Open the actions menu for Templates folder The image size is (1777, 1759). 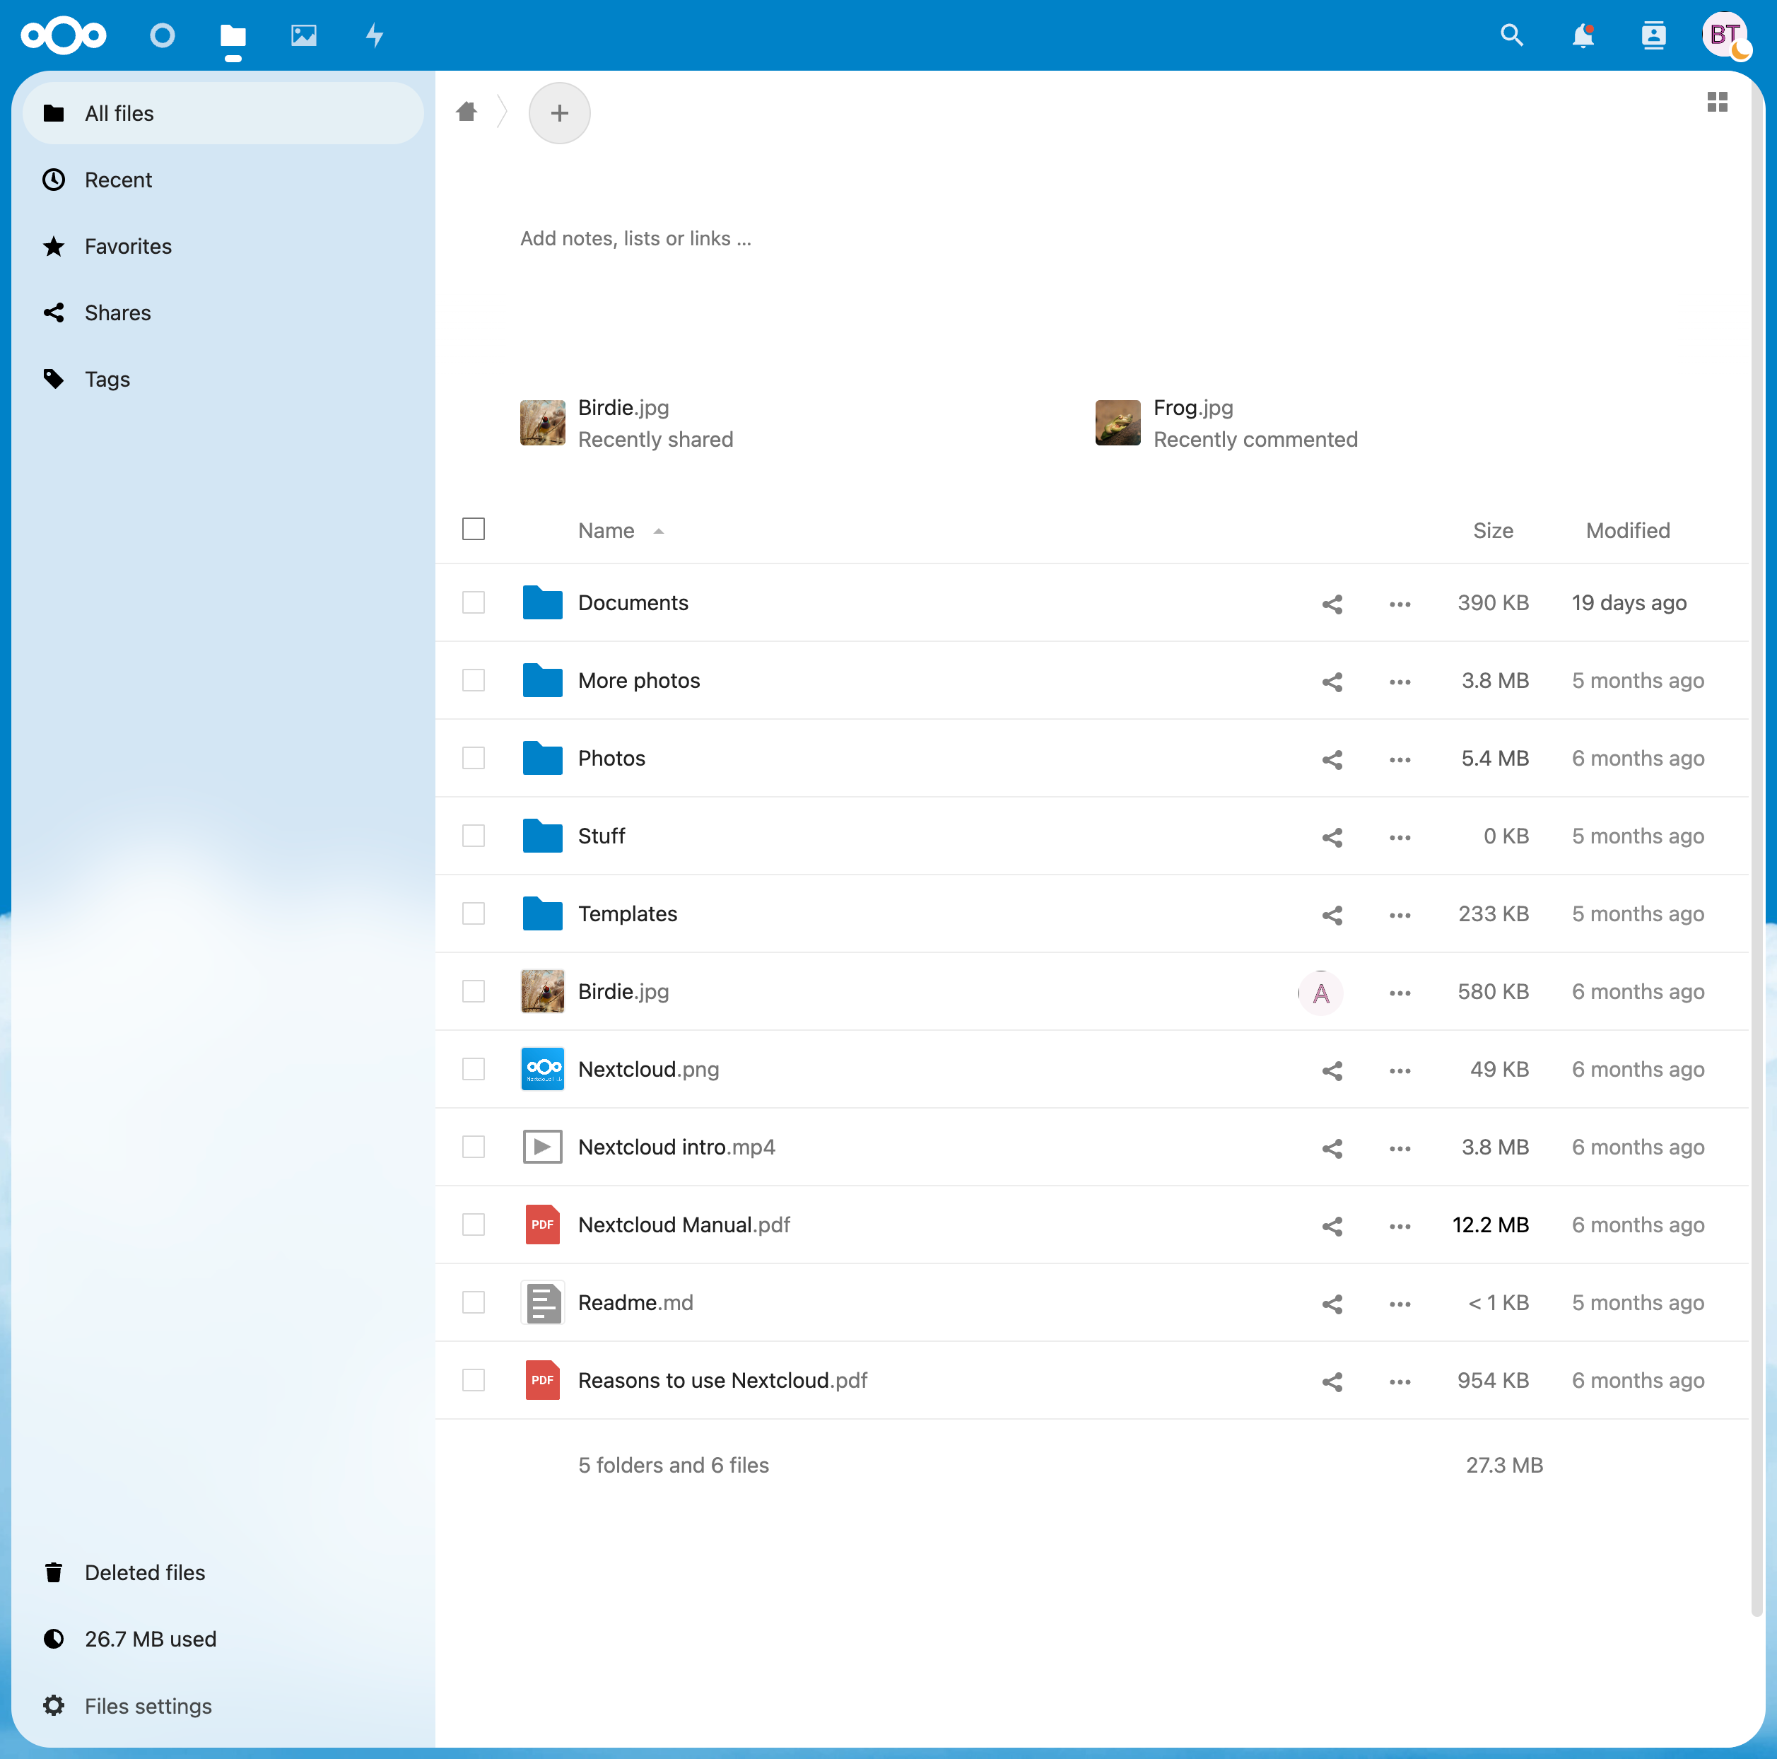[x=1399, y=914]
